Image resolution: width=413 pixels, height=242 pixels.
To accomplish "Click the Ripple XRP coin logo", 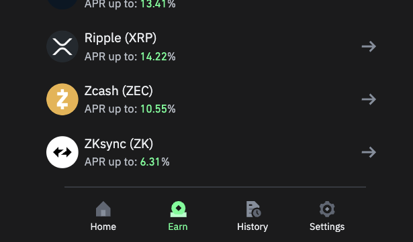I will coord(62,46).
